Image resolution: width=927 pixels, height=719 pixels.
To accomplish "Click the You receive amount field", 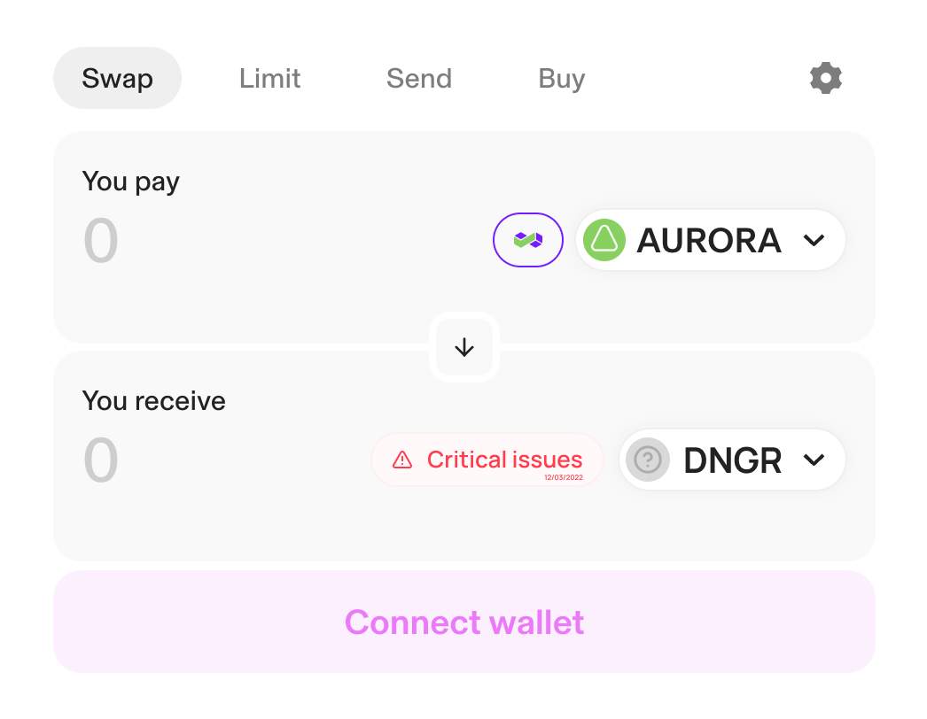I will coord(100,460).
